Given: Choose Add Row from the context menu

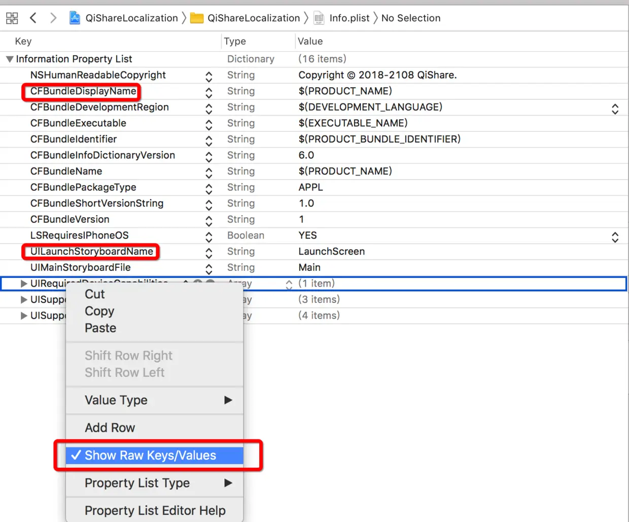Looking at the screenshot, I should [110, 428].
